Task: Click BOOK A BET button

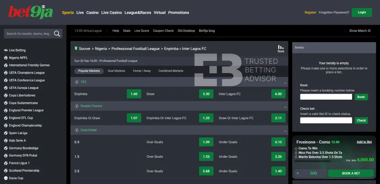Action: click(351, 173)
